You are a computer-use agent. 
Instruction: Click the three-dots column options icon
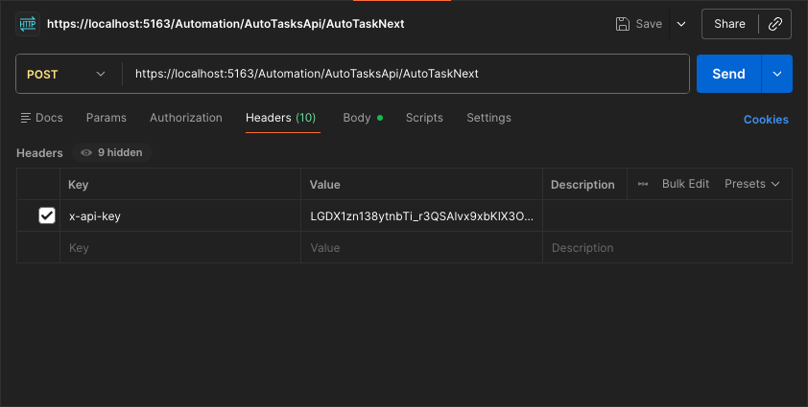(643, 184)
